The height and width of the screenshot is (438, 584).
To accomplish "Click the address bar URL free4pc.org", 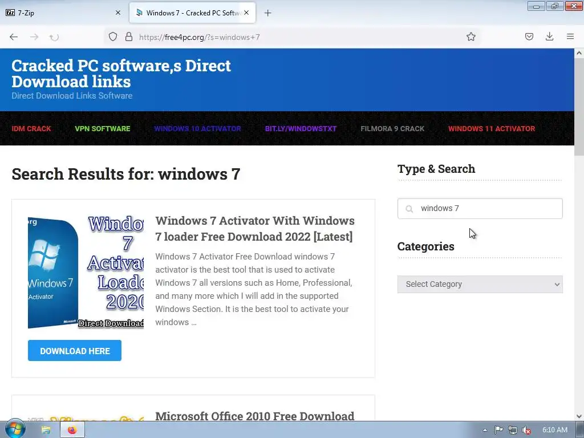I will 199,37.
